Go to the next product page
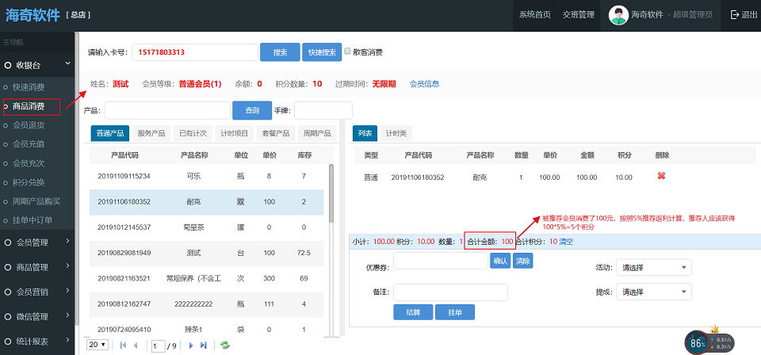 [x=191, y=345]
